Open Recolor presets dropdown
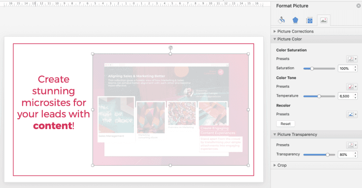 coord(352,115)
